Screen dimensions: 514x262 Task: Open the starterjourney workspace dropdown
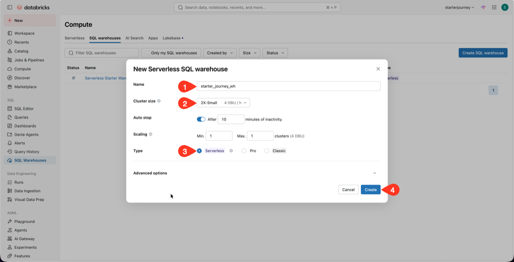coord(460,7)
